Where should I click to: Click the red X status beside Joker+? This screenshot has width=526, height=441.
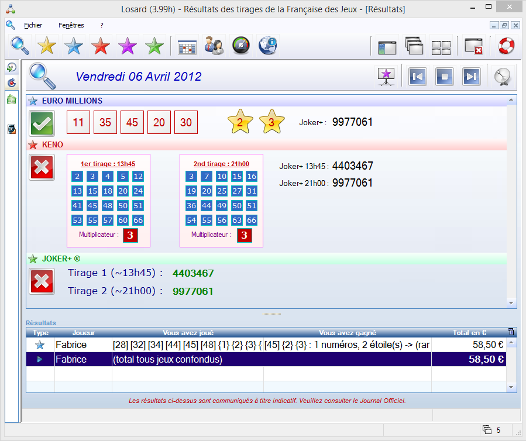point(42,281)
